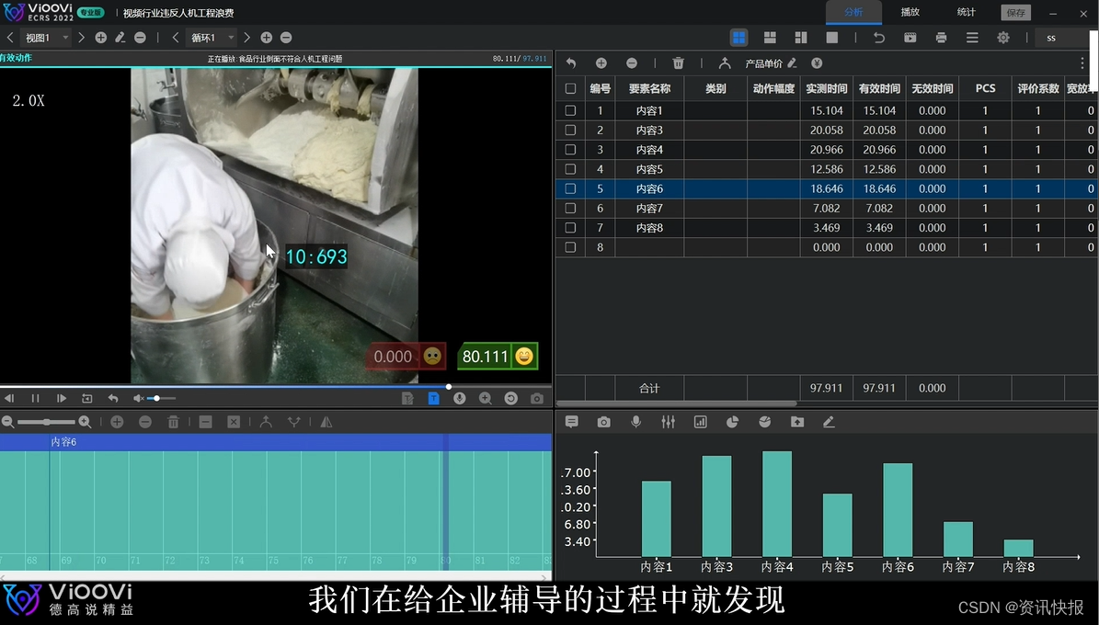Click the muted speaker icon
The image size is (1099, 625).
click(138, 399)
